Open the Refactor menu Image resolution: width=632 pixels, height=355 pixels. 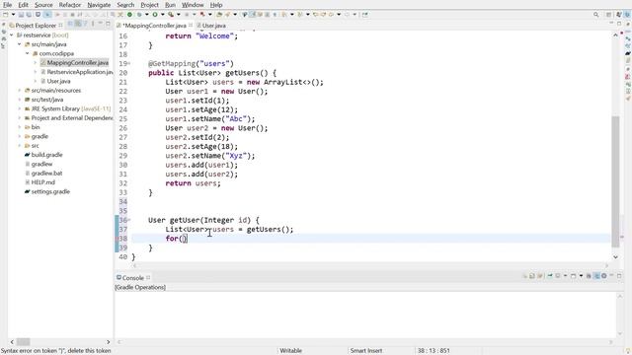point(70,5)
